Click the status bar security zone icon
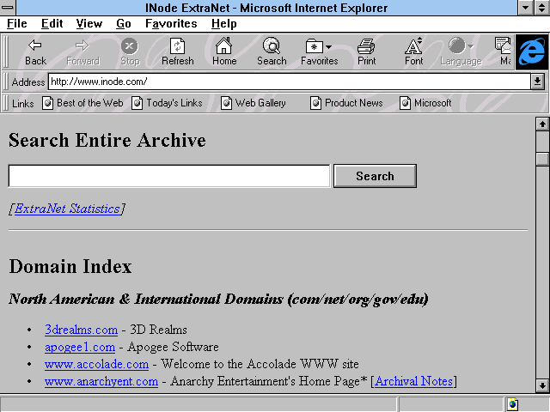 [512, 404]
